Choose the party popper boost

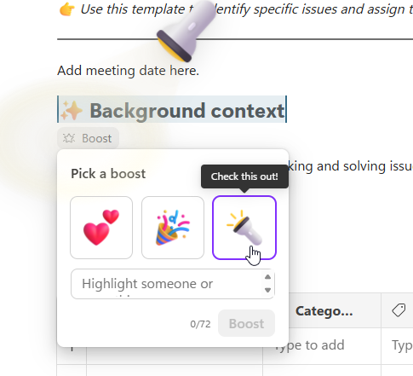point(173,228)
